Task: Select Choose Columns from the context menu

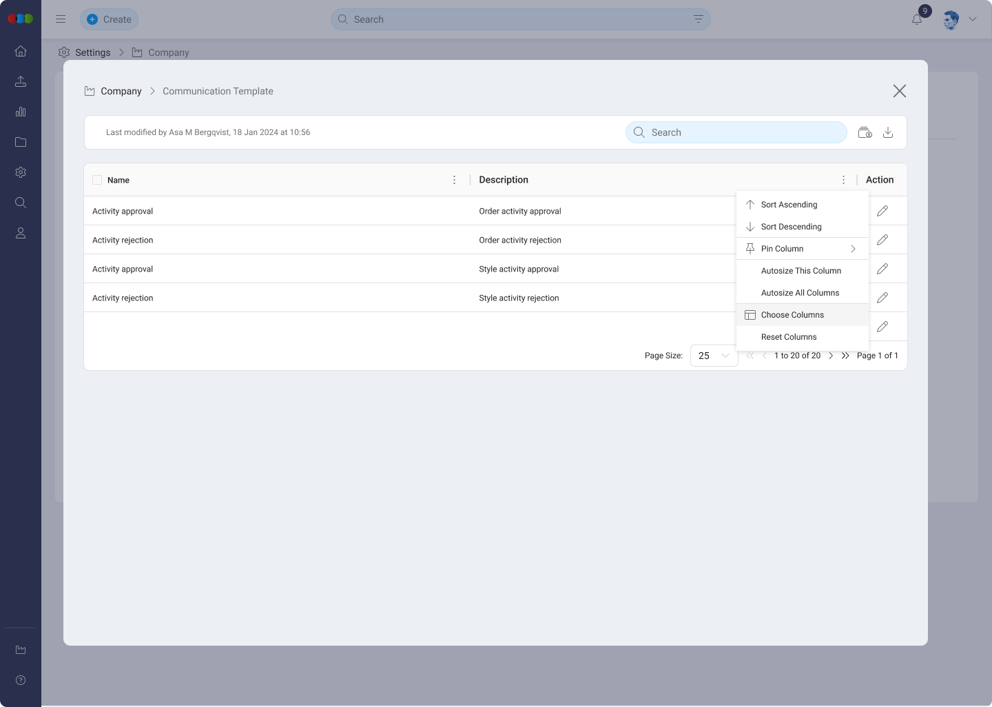Action: (792, 314)
